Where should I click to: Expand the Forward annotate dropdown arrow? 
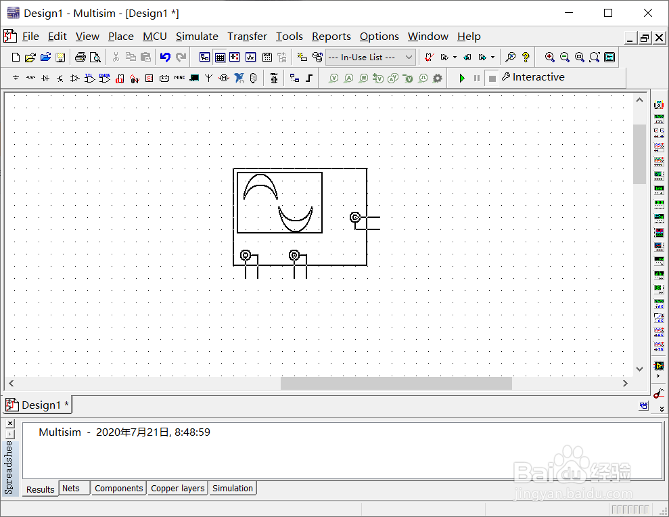coord(493,58)
